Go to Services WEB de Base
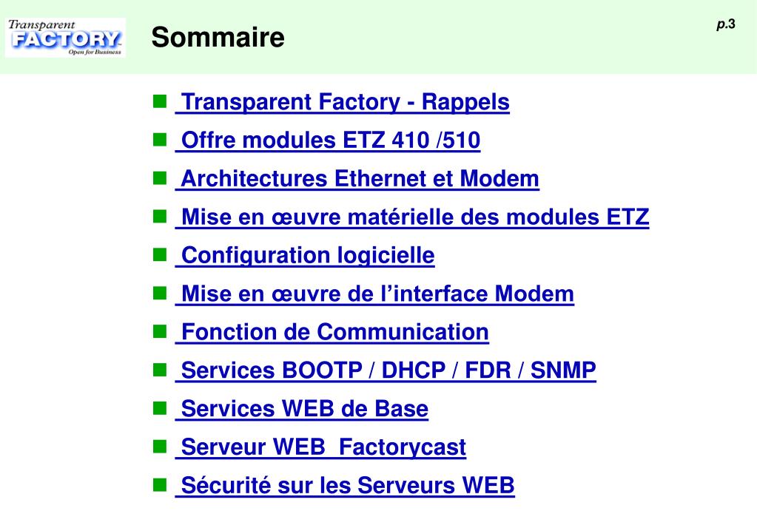Viewport: 757px width, 528px height. [x=302, y=409]
